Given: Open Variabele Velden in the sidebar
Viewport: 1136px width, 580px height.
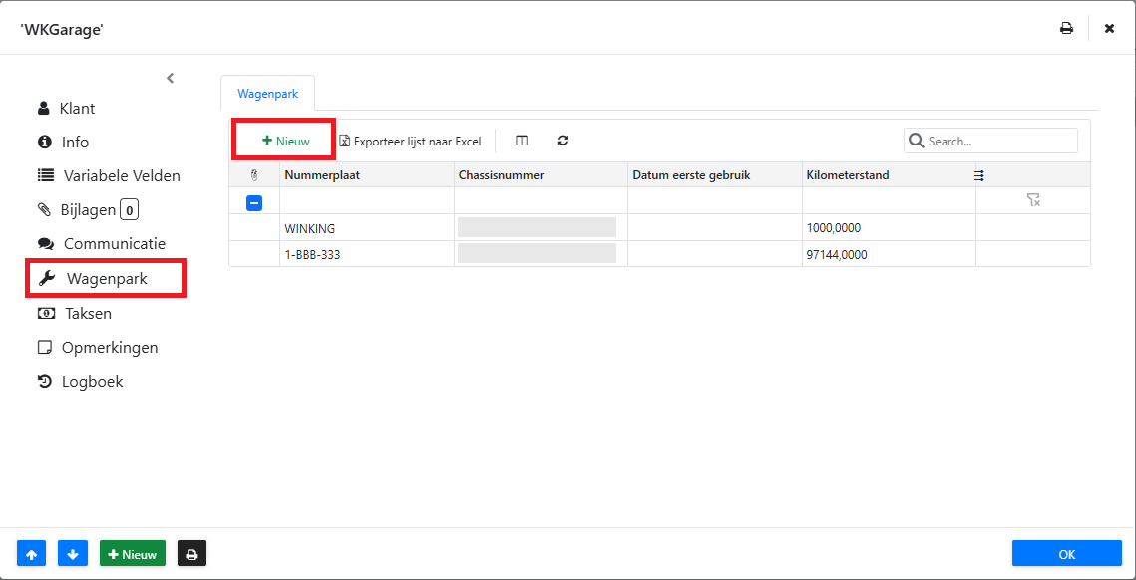Looking at the screenshot, I should click(121, 175).
